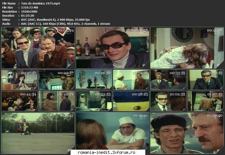This screenshot has height=155, width=225.
Task: Open the thumbnail at 00:13:28
Action: [x=187, y=48]
